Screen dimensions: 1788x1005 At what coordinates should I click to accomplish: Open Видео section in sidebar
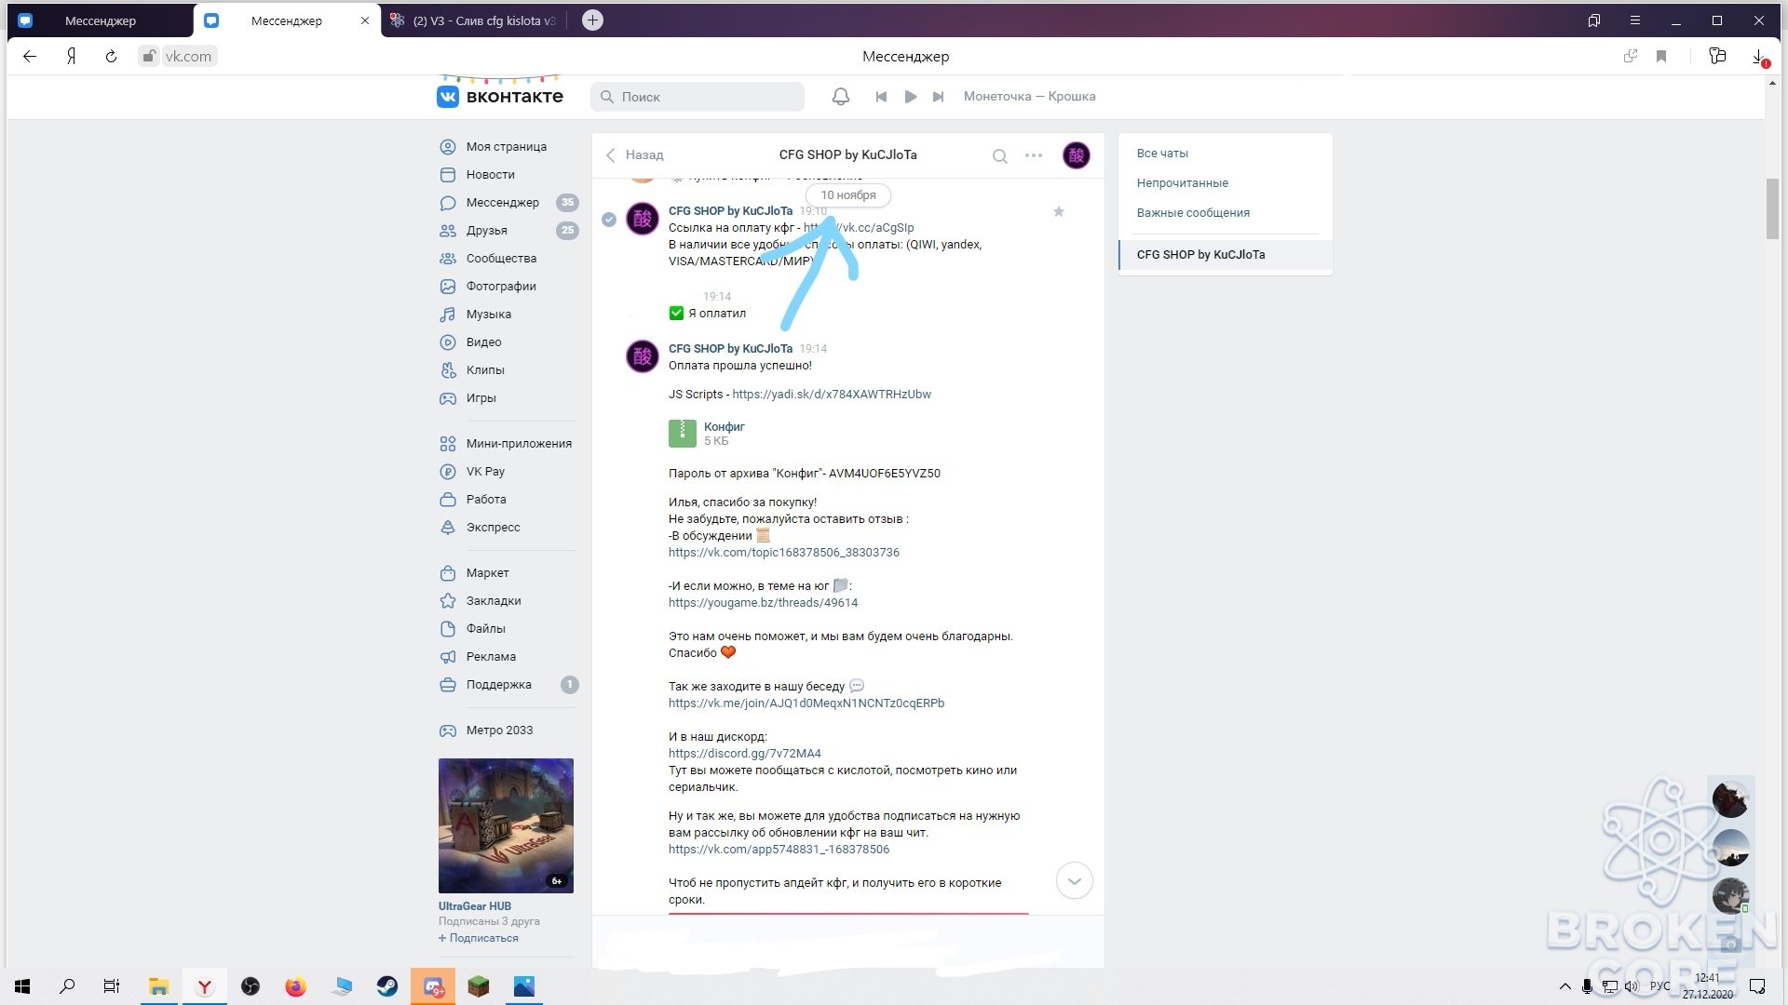483,342
